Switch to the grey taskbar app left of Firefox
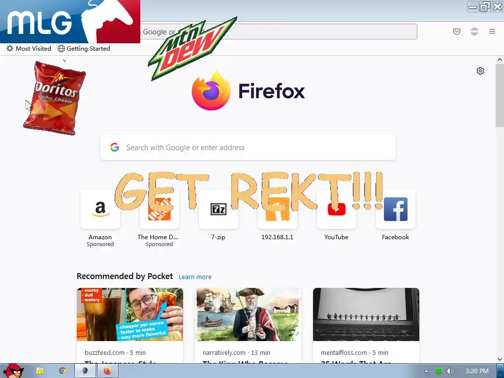 coord(85,371)
